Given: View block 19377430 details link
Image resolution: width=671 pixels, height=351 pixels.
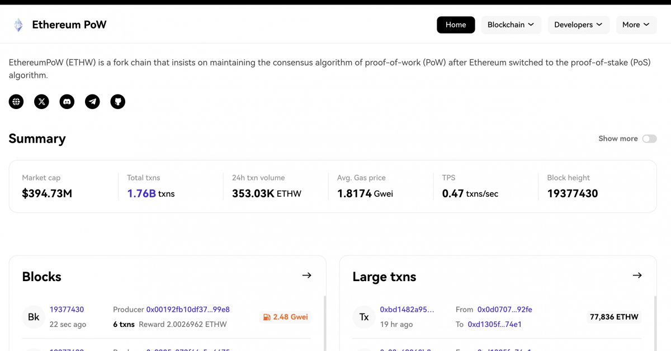Looking at the screenshot, I should pos(67,309).
